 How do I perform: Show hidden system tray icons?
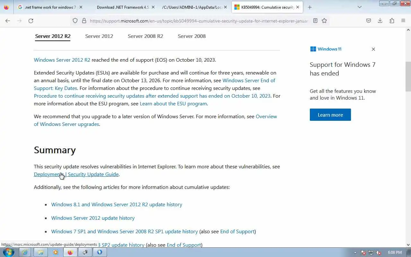point(355,253)
